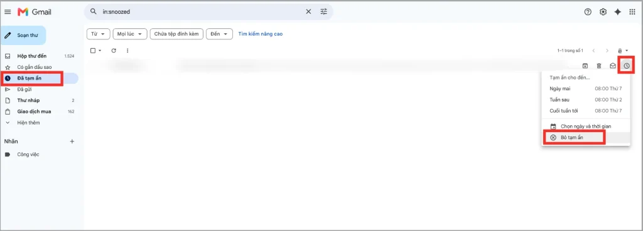The height and width of the screenshot is (231, 643).
Task: Open the main menu hamburger icon
Action: coord(8,12)
